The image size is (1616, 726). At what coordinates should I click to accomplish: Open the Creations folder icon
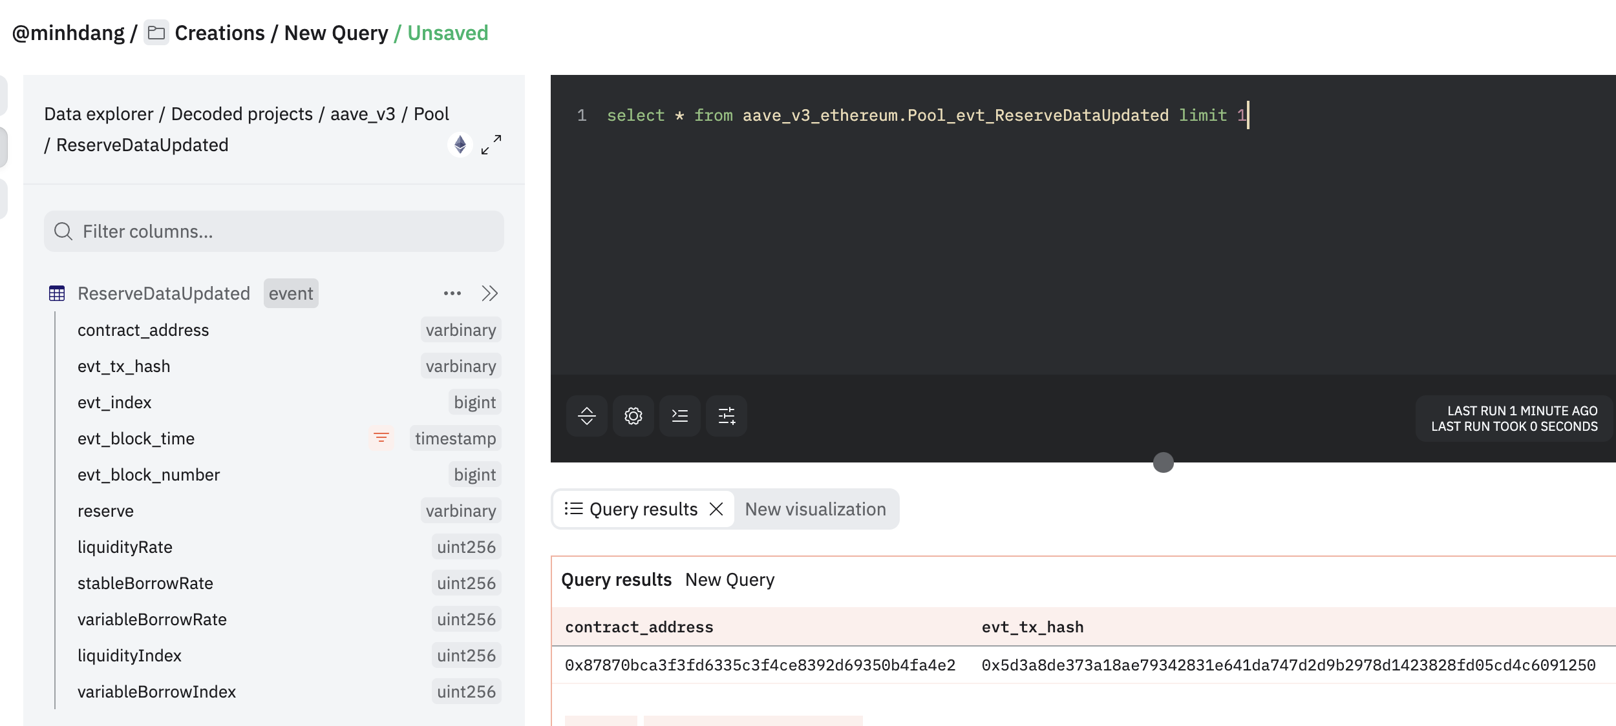click(x=156, y=33)
